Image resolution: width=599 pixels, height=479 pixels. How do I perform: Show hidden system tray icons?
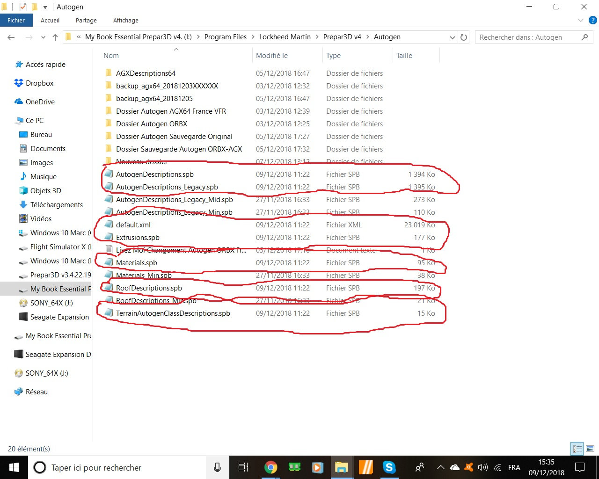pos(440,467)
